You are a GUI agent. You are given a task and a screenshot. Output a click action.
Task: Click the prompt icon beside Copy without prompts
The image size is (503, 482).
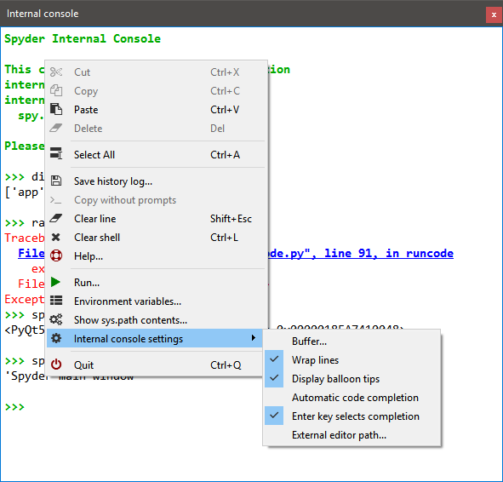pos(55,201)
